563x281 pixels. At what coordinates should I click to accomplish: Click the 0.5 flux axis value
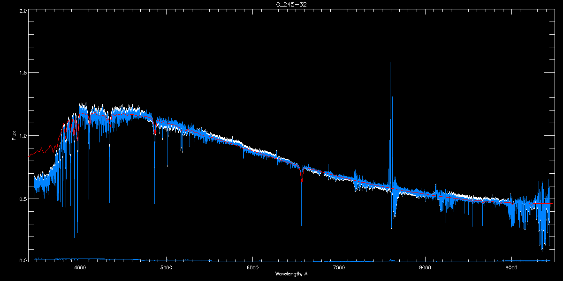click(x=23, y=199)
